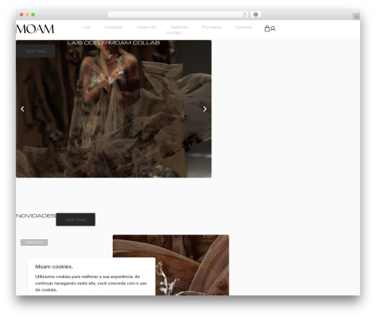Open Garantia menu item
The width and height of the screenshot is (376, 318).
click(x=244, y=27)
